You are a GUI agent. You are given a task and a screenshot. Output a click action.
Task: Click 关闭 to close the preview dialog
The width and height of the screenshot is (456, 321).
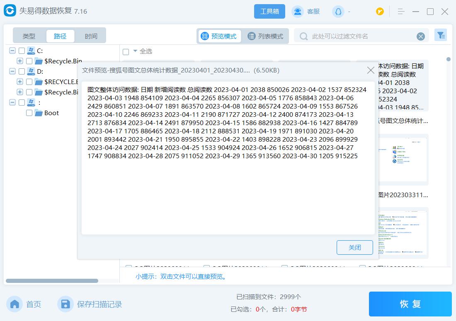tap(354, 247)
